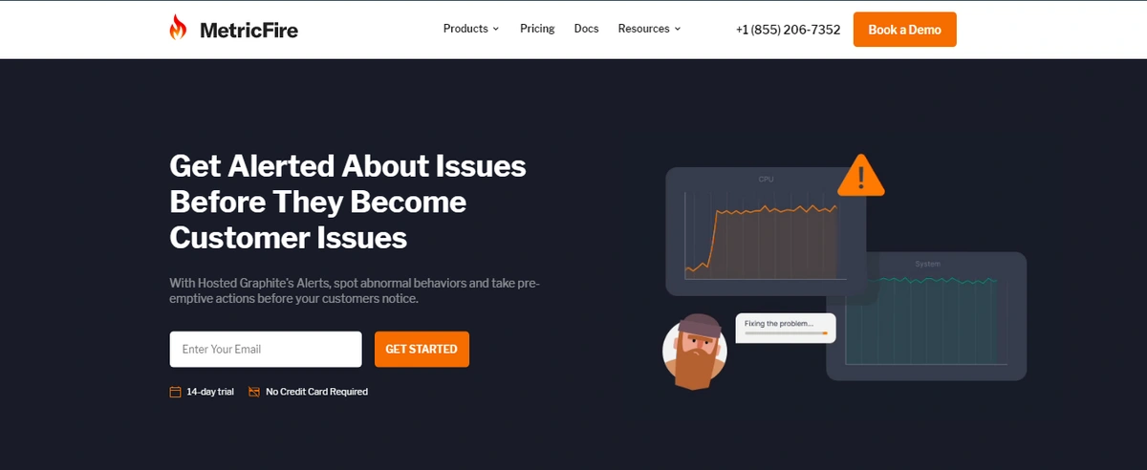Click the System chart thumbnail
The height and width of the screenshot is (470, 1147).
click(926, 316)
